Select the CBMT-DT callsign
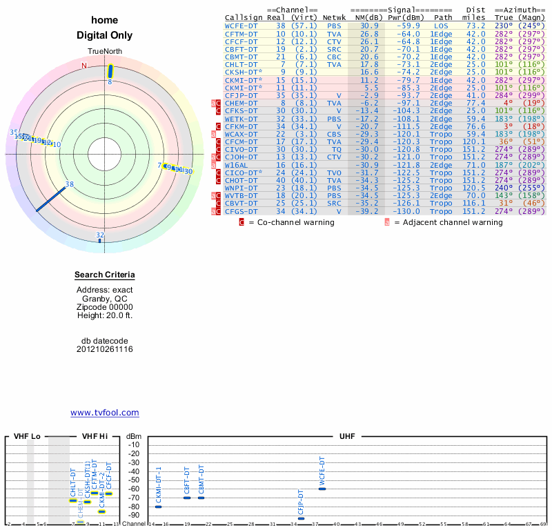The width and height of the screenshot is (552, 530). coord(241,57)
